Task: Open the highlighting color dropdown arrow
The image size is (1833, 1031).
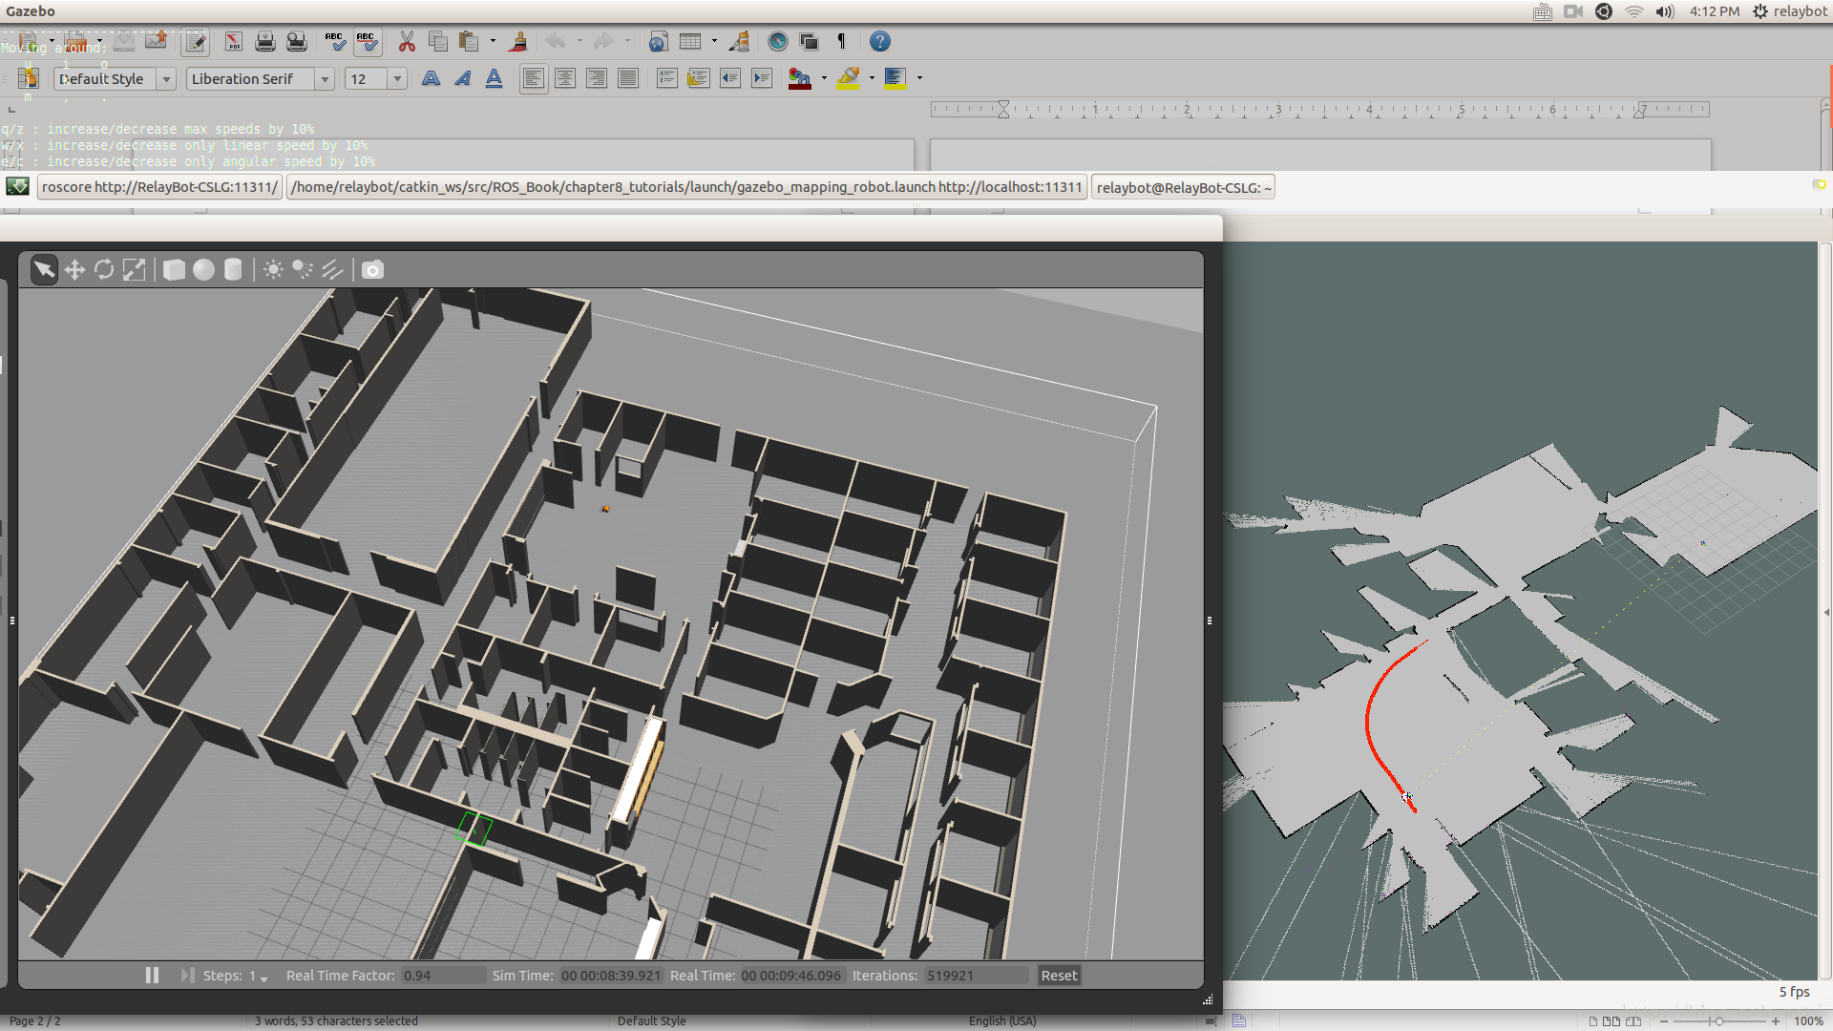Action: 872,78
